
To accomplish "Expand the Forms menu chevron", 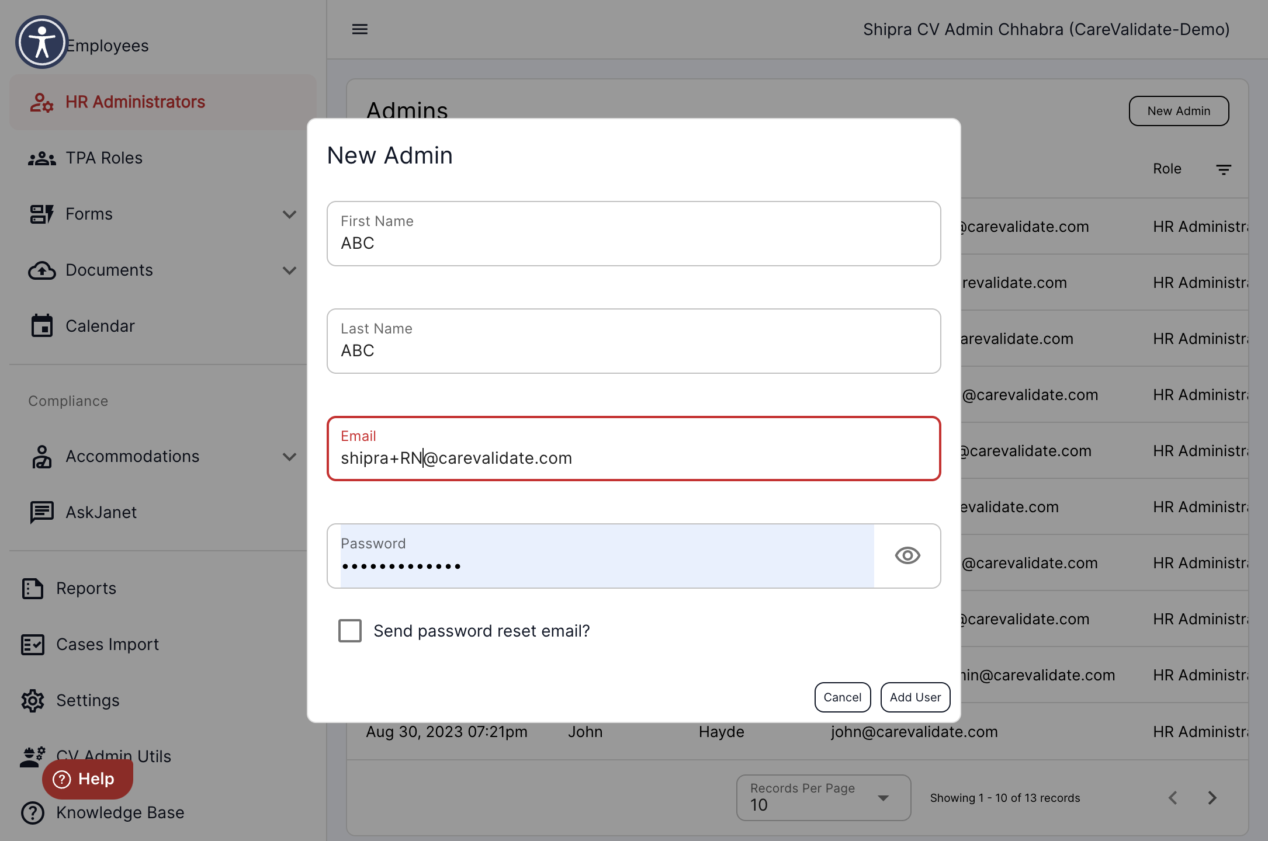I will [289, 214].
